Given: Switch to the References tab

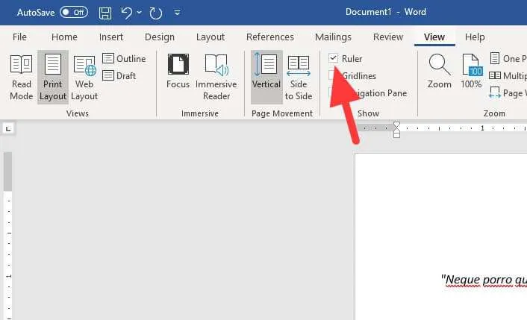Looking at the screenshot, I should tap(270, 37).
